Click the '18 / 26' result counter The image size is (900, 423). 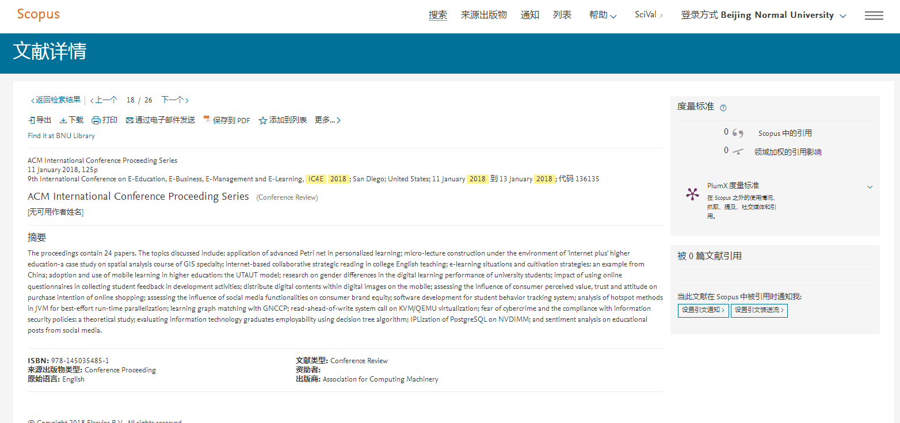(x=139, y=100)
